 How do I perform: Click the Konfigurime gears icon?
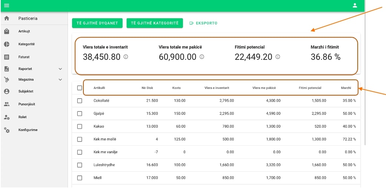click(6, 130)
